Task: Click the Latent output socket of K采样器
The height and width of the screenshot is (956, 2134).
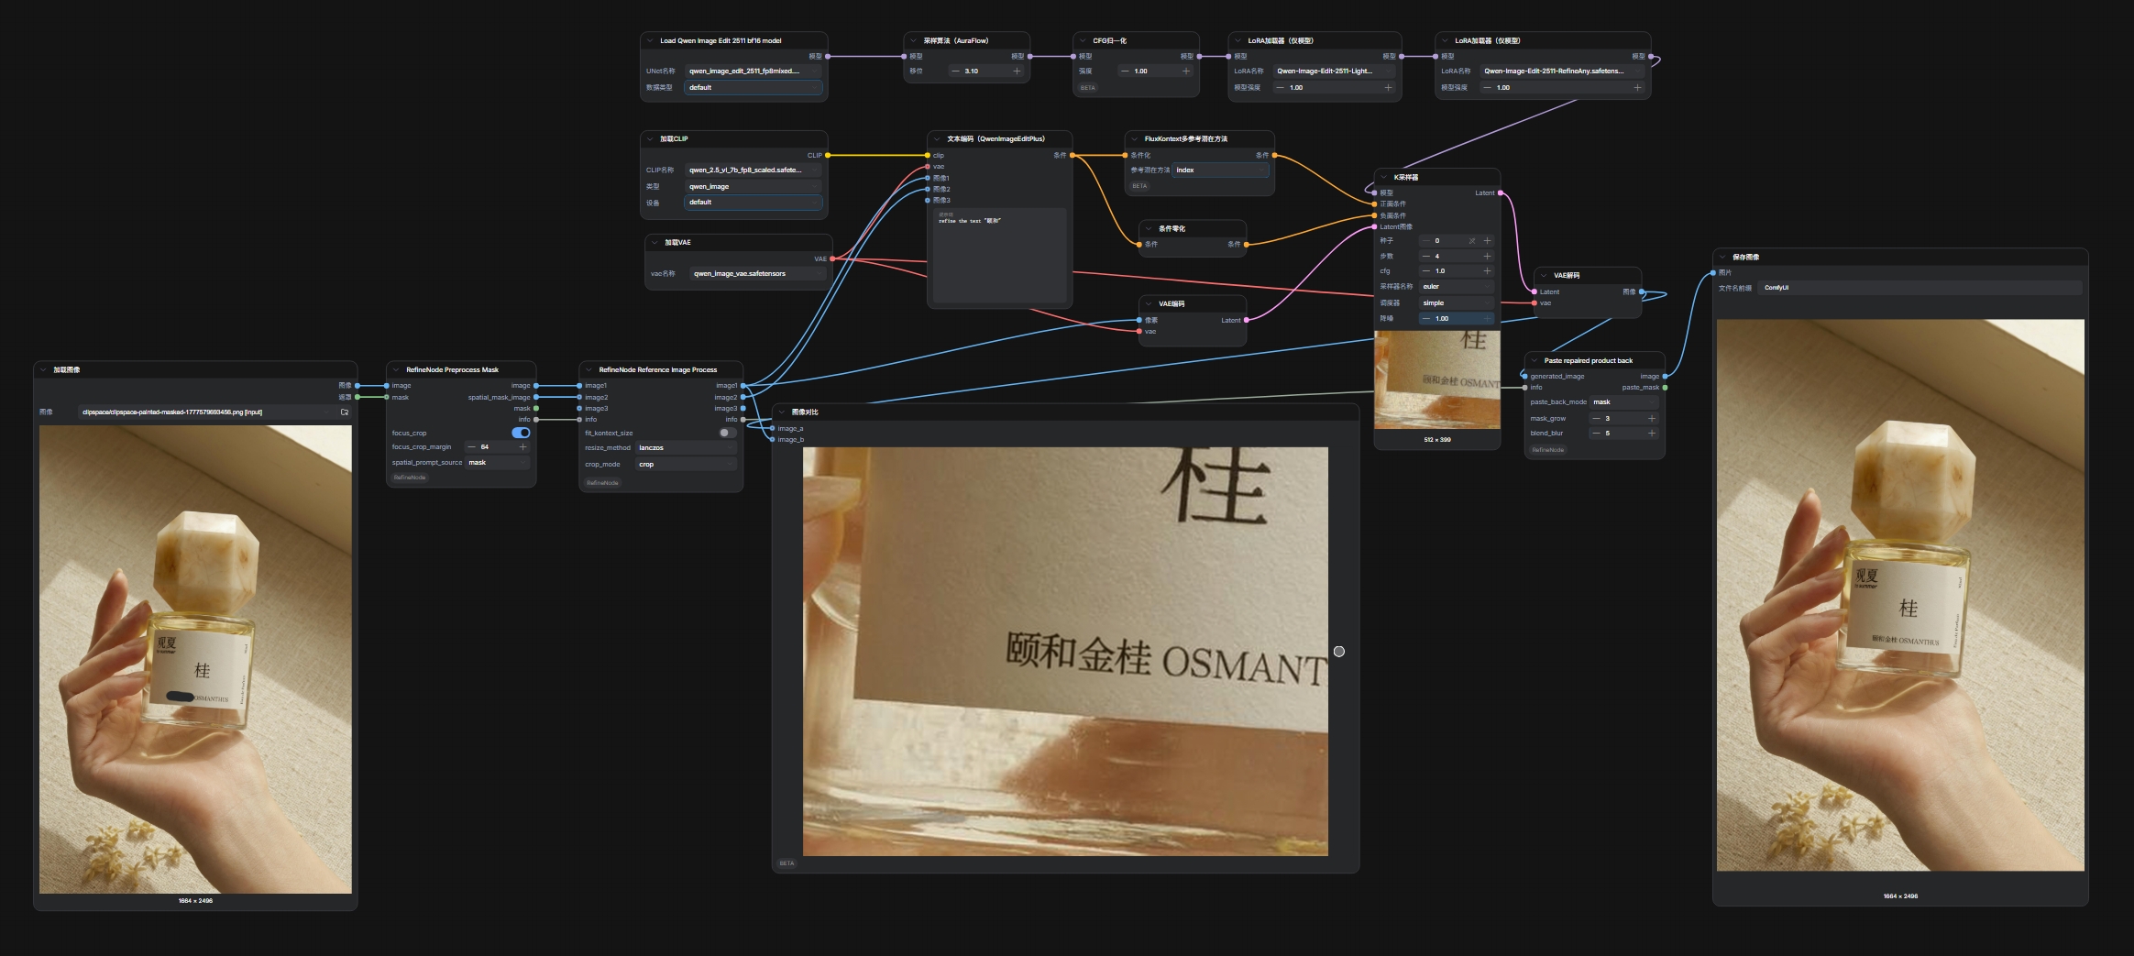Action: (x=1500, y=193)
